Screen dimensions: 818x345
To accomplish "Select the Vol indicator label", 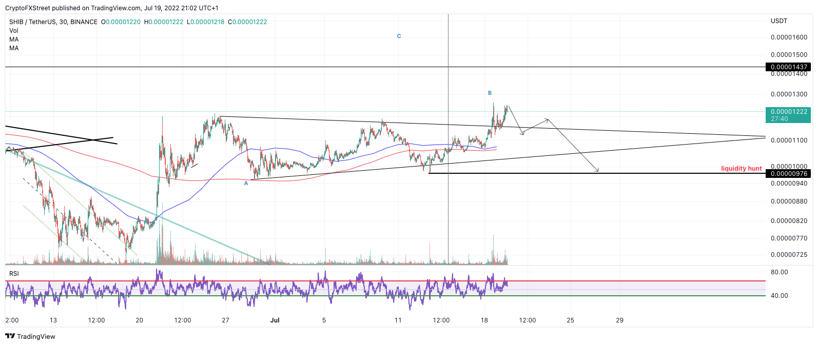I will (14, 30).
